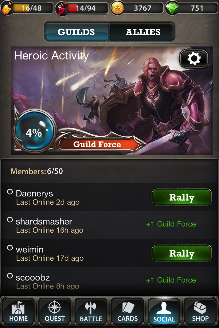Open guild settings gear icon
The width and height of the screenshot is (219, 328).
click(194, 59)
